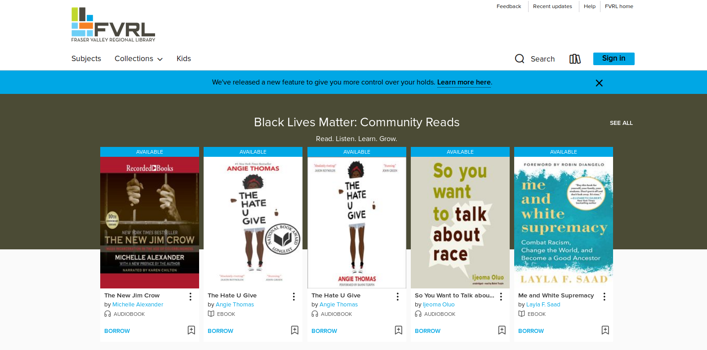Open So You Want to Talk About Race cover

click(x=460, y=222)
